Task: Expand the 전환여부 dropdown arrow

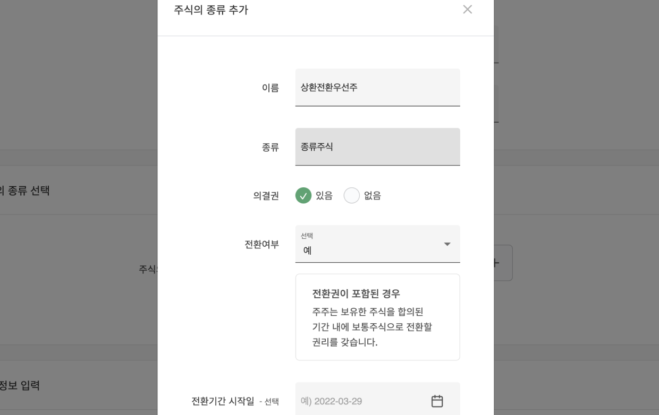Action: pos(447,244)
